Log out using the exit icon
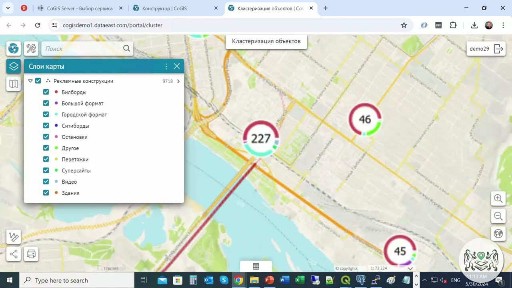512x288 pixels. [x=498, y=49]
